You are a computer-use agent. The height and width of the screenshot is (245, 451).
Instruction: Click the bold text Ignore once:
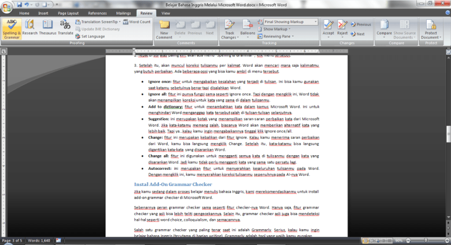[159, 81]
